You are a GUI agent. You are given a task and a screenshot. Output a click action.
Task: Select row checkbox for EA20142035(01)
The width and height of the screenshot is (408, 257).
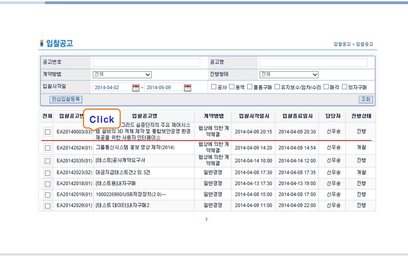click(x=48, y=161)
